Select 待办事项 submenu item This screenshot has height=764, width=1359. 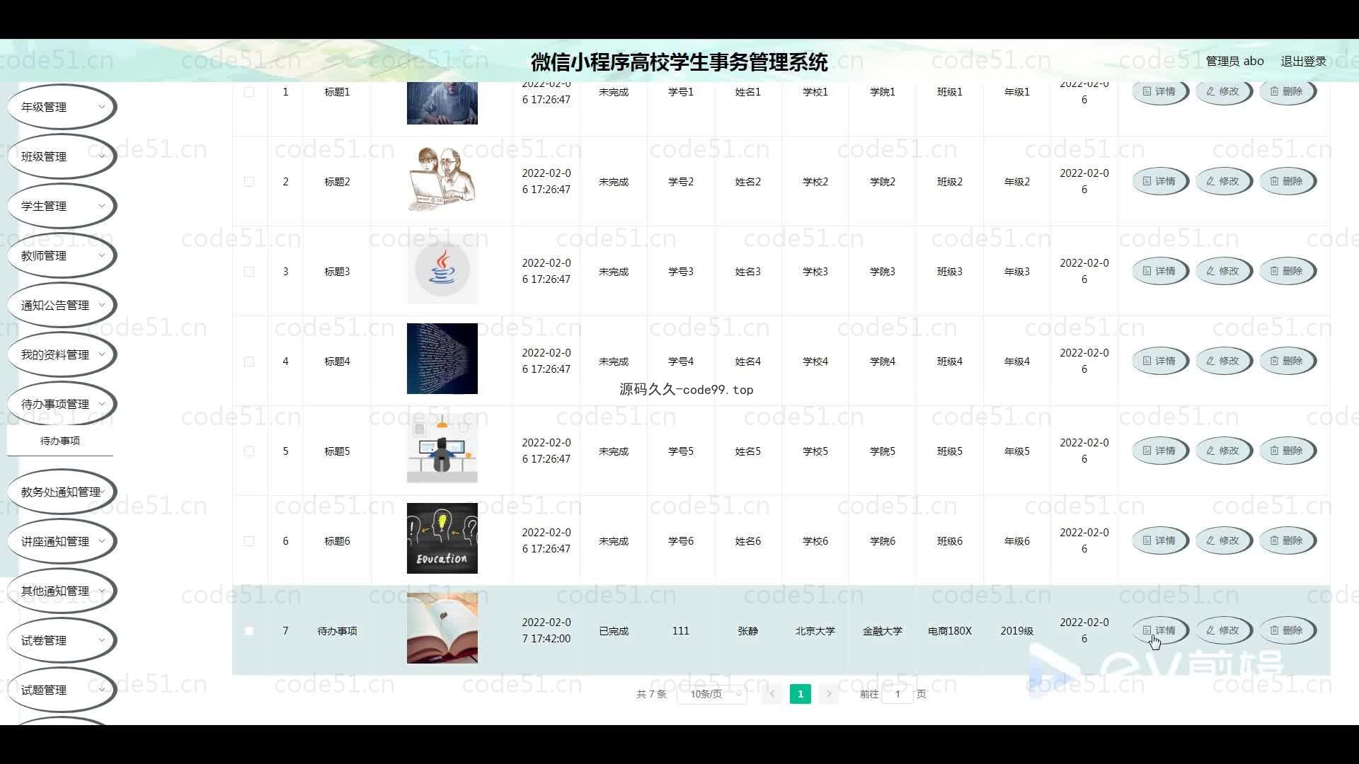point(60,441)
